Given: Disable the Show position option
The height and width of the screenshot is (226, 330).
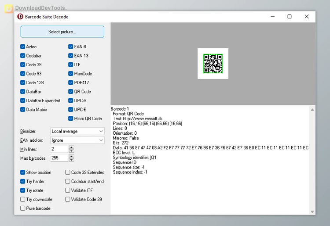Looking at the screenshot, I should [x=23, y=172].
